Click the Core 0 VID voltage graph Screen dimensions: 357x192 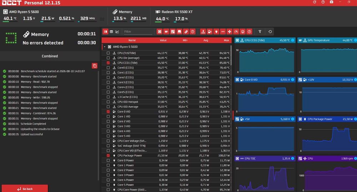pos(266,98)
